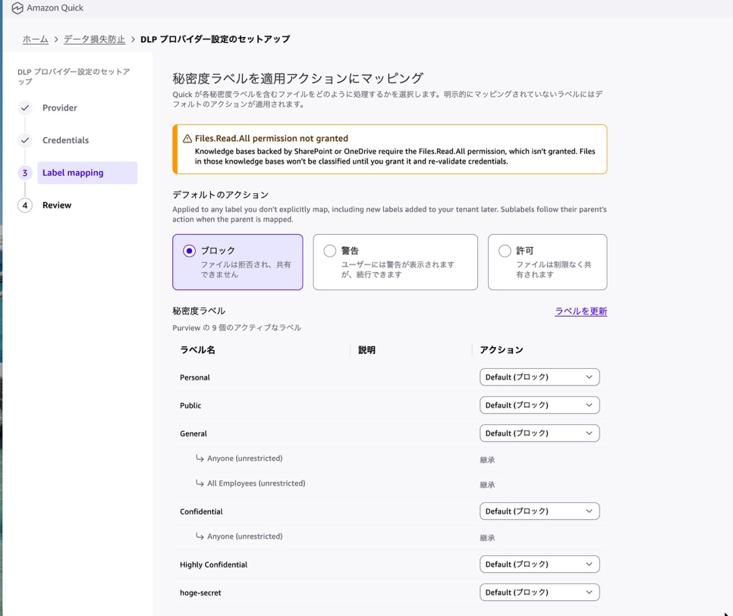Click the アクション column header
This screenshot has height=616, width=733.
pos(501,350)
